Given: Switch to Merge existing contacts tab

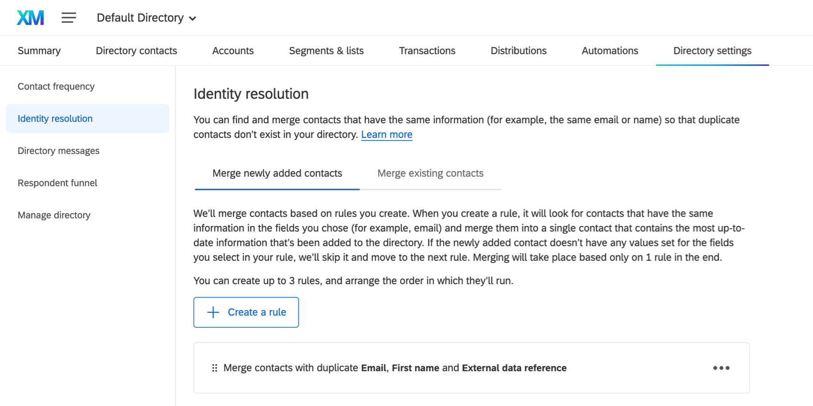Looking at the screenshot, I should 430,173.
